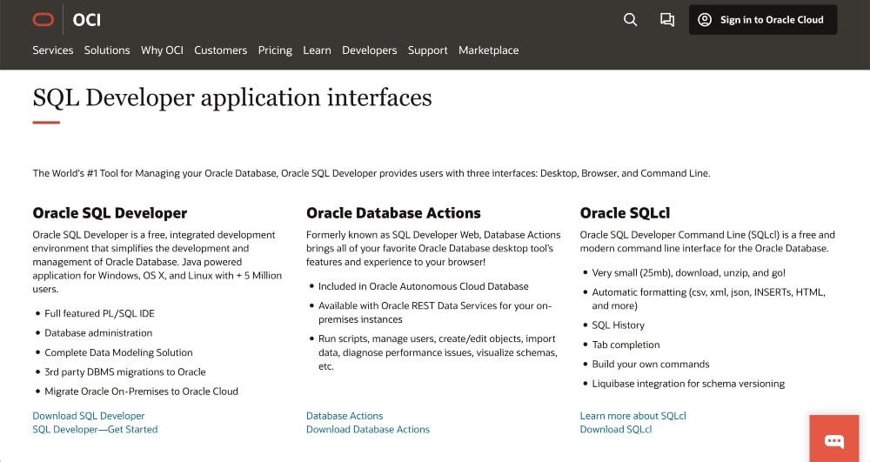
Task: Open the Solutions menu
Action: [107, 50]
